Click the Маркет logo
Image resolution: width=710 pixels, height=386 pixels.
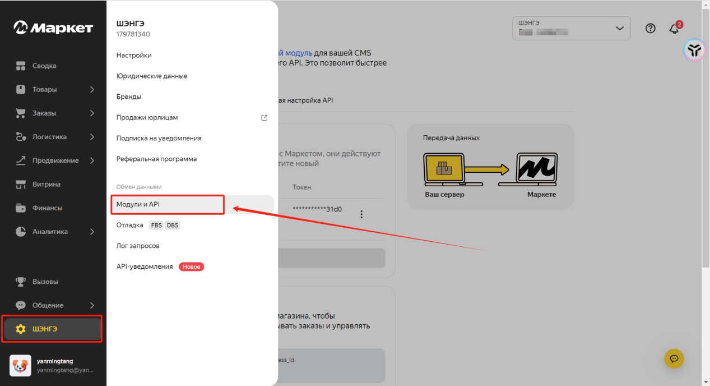tap(53, 27)
